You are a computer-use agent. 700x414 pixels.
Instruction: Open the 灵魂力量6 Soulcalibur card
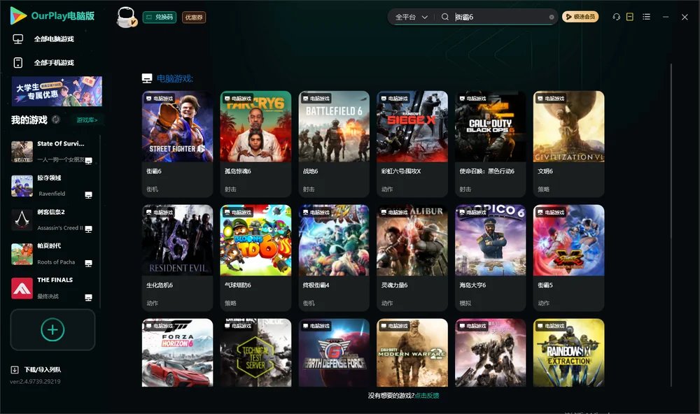[412, 258]
